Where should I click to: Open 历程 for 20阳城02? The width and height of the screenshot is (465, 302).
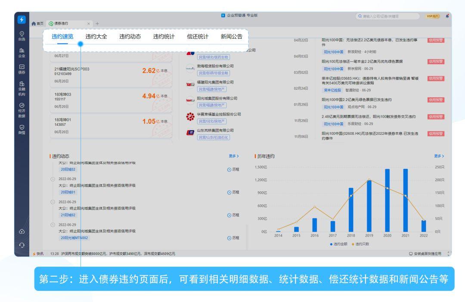233,169
